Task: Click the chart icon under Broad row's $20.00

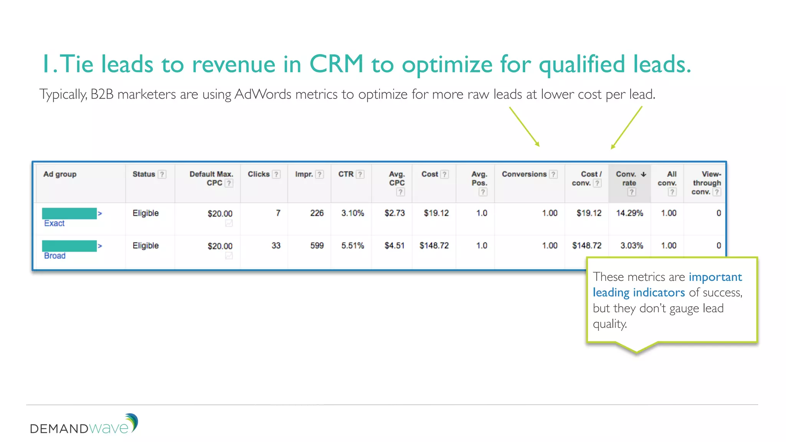Action: (x=229, y=256)
